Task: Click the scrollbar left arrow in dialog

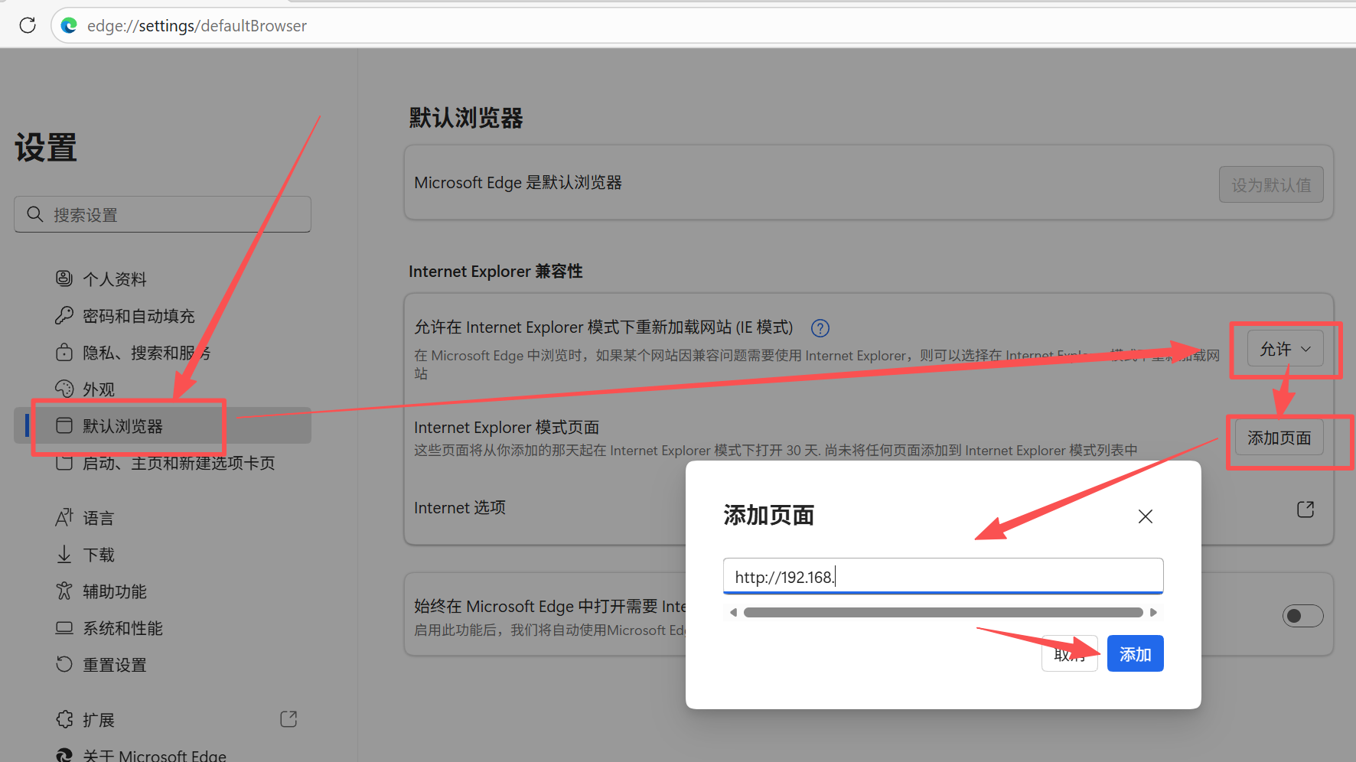Action: click(733, 612)
